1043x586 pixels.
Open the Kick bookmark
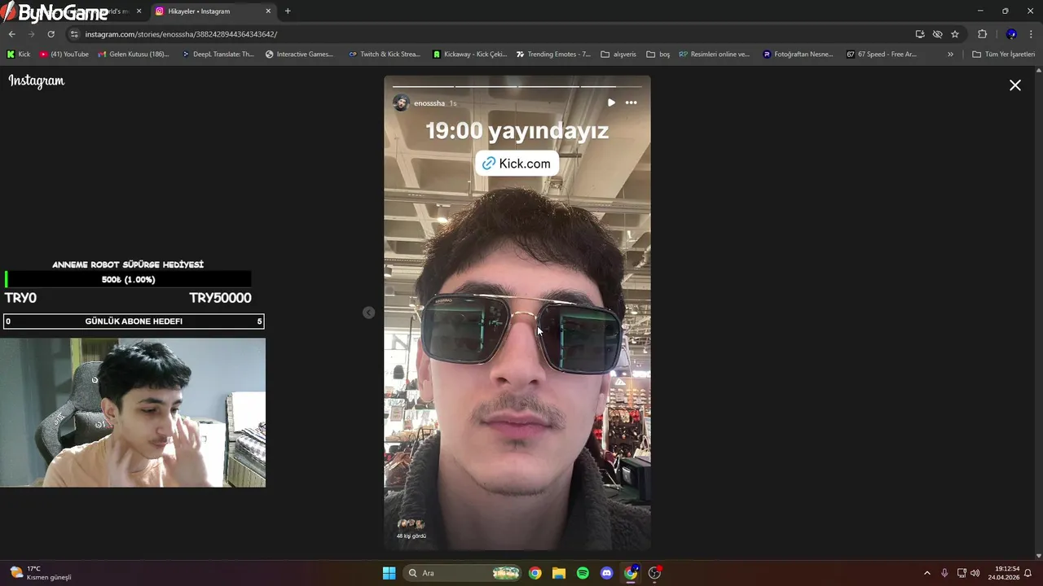[19, 55]
